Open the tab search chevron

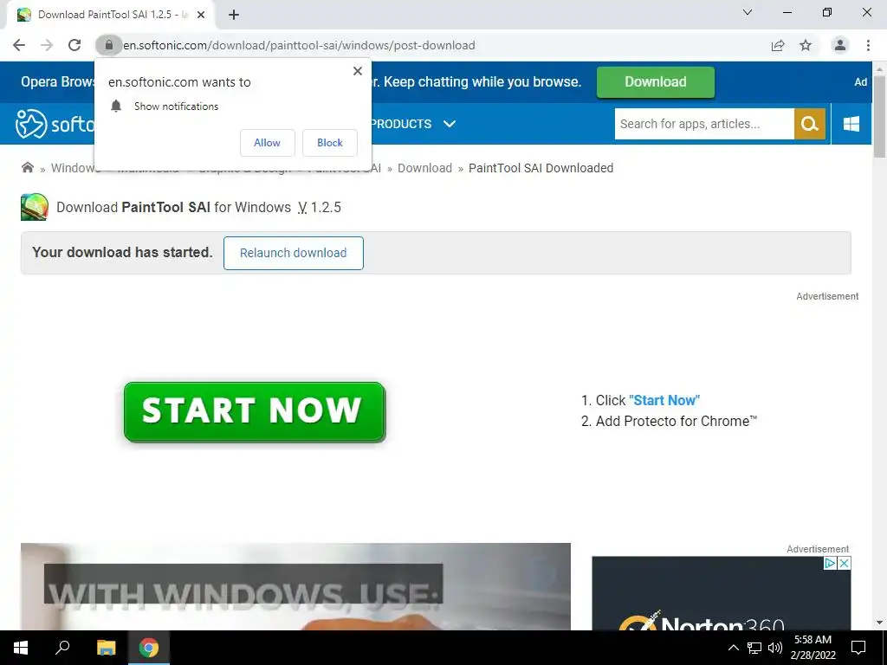pos(748,12)
